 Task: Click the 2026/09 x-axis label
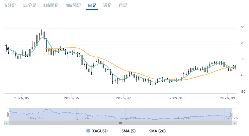tap(227, 98)
